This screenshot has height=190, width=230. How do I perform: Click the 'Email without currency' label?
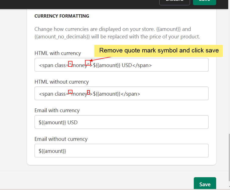click(x=61, y=139)
